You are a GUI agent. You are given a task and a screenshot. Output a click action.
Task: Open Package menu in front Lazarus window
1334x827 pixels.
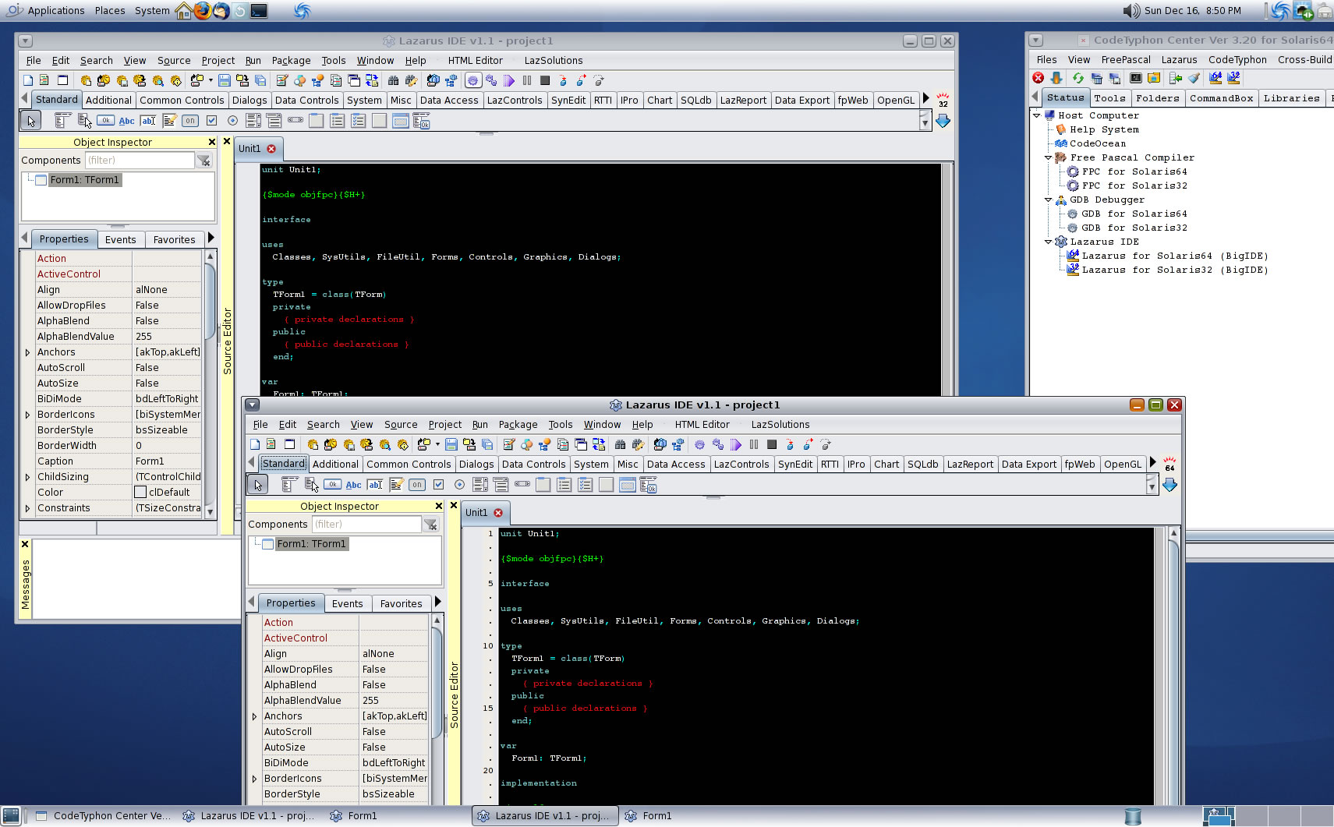click(x=518, y=424)
